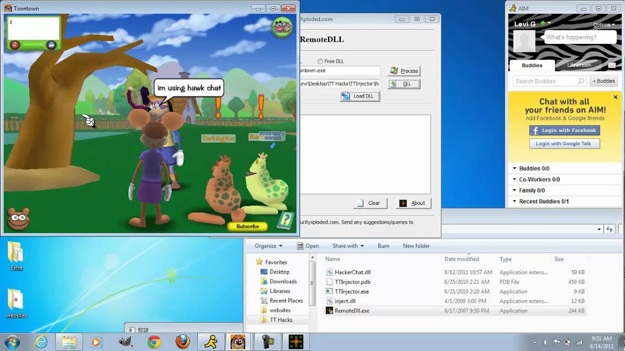Image resolution: width=625 pixels, height=351 pixels.
Task: Open the Explorer address bar dropdown arrow
Action: (599, 229)
